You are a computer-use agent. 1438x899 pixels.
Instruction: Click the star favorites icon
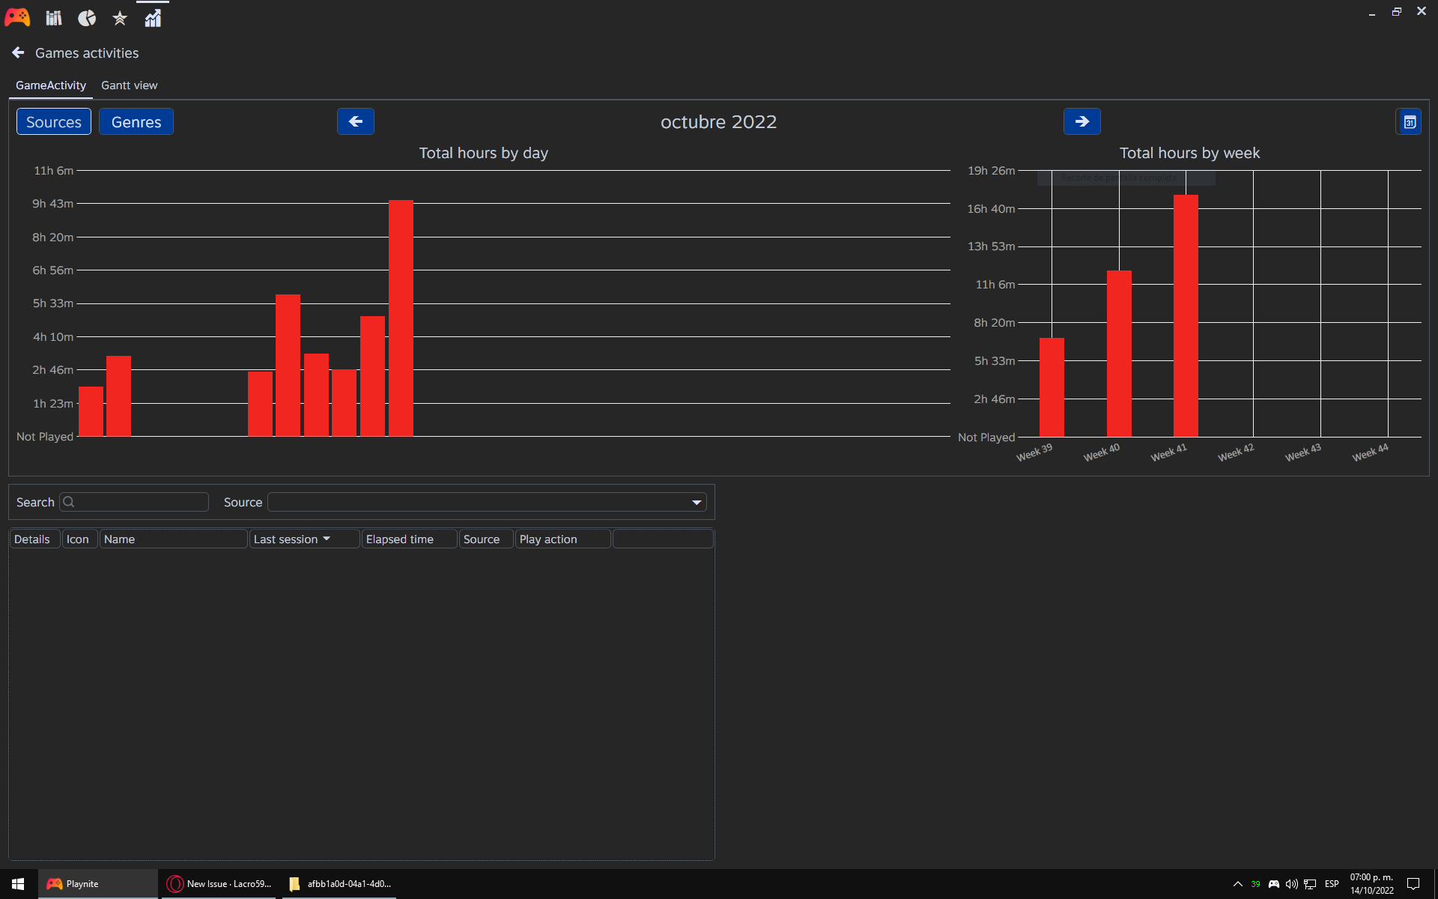click(x=119, y=17)
